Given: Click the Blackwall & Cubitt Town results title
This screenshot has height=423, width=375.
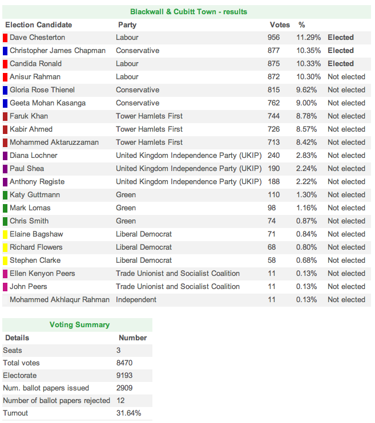Looking at the screenshot, I should [188, 12].
